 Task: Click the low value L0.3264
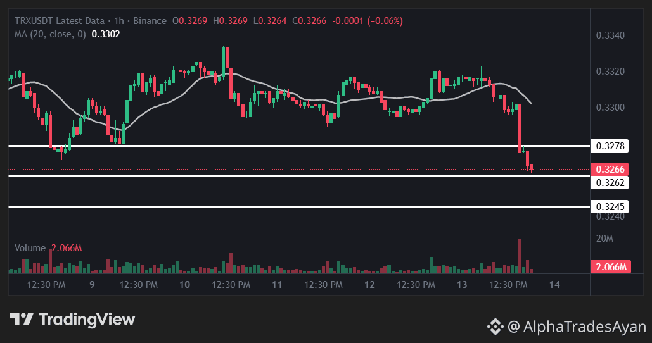pyautogui.click(x=270, y=21)
